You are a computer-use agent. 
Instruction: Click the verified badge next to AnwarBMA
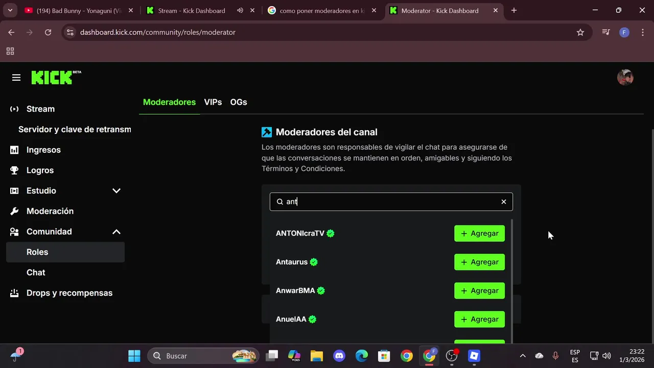click(321, 291)
